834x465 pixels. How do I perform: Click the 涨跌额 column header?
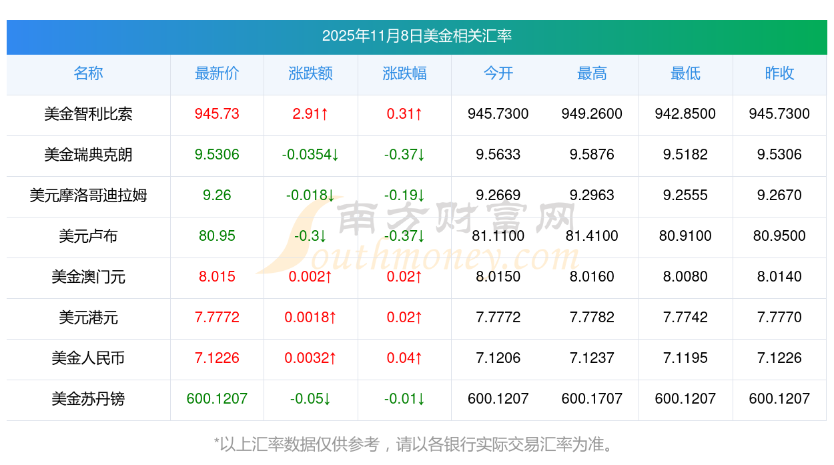tap(311, 73)
